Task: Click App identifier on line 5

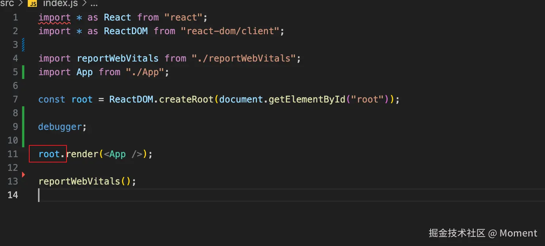Action: (85, 72)
